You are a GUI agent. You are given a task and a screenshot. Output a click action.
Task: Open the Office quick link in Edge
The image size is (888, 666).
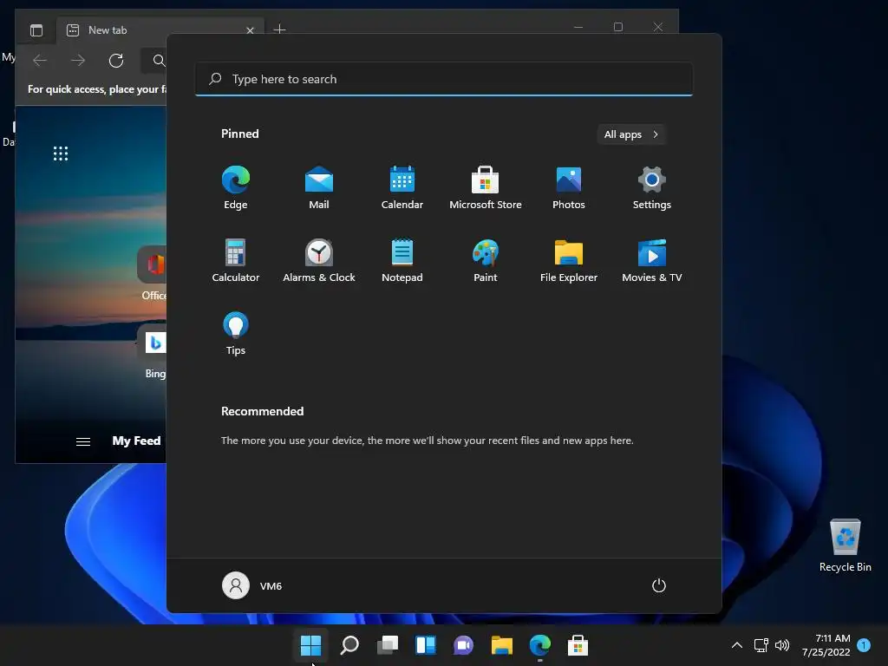pyautogui.click(x=153, y=273)
